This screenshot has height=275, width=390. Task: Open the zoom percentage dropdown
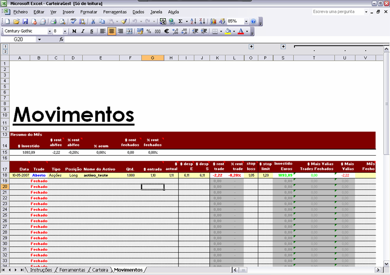pos(246,21)
